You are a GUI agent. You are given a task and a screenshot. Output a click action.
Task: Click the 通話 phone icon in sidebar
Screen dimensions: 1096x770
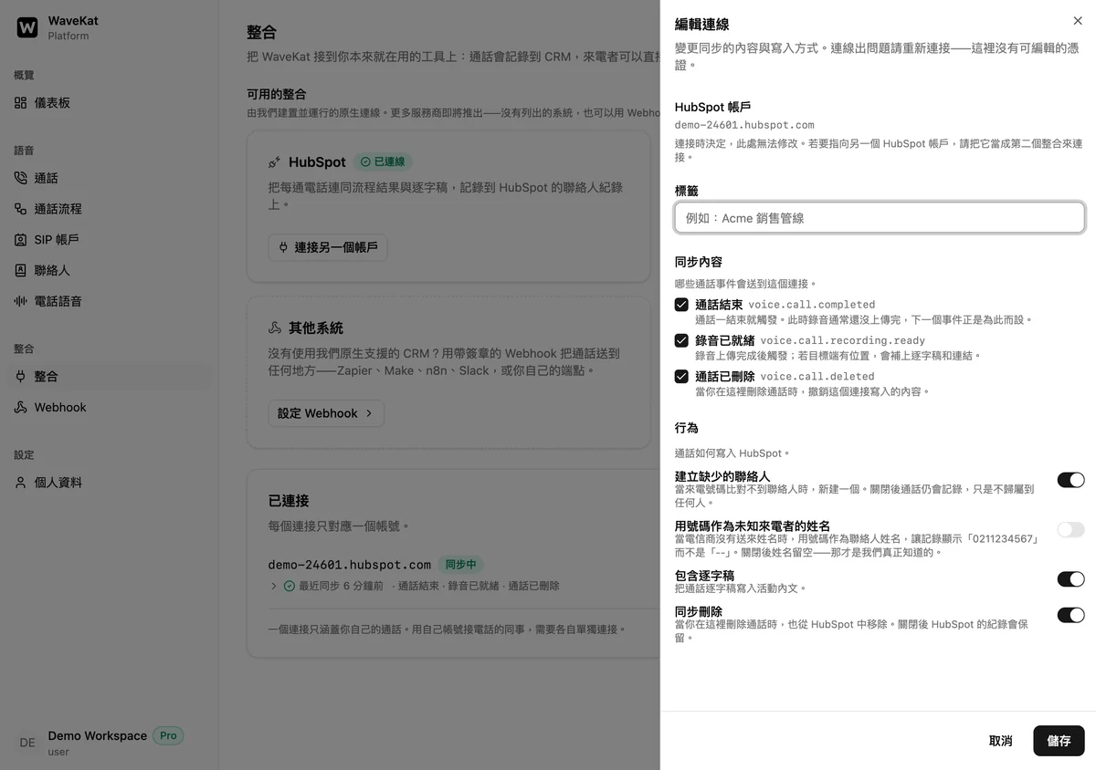tap(21, 178)
